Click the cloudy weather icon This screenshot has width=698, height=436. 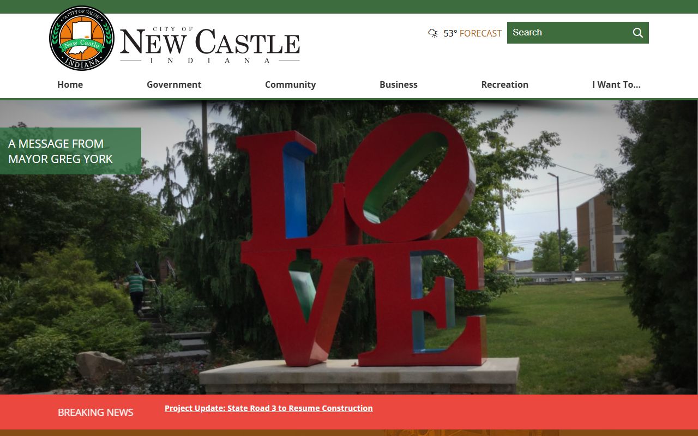click(434, 33)
